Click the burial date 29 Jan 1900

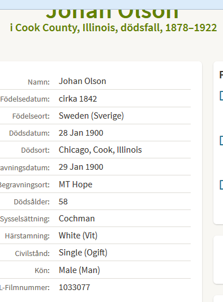81,167
